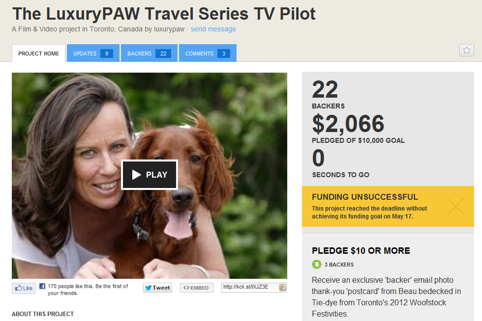Click the 22 backers count in sidebar
Screen dimensions: 482x321
325,89
